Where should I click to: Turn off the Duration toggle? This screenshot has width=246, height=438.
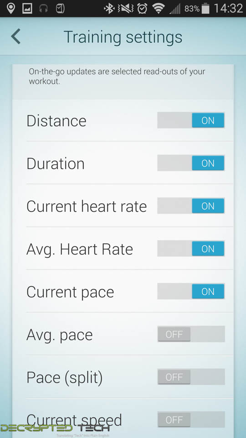(x=191, y=163)
